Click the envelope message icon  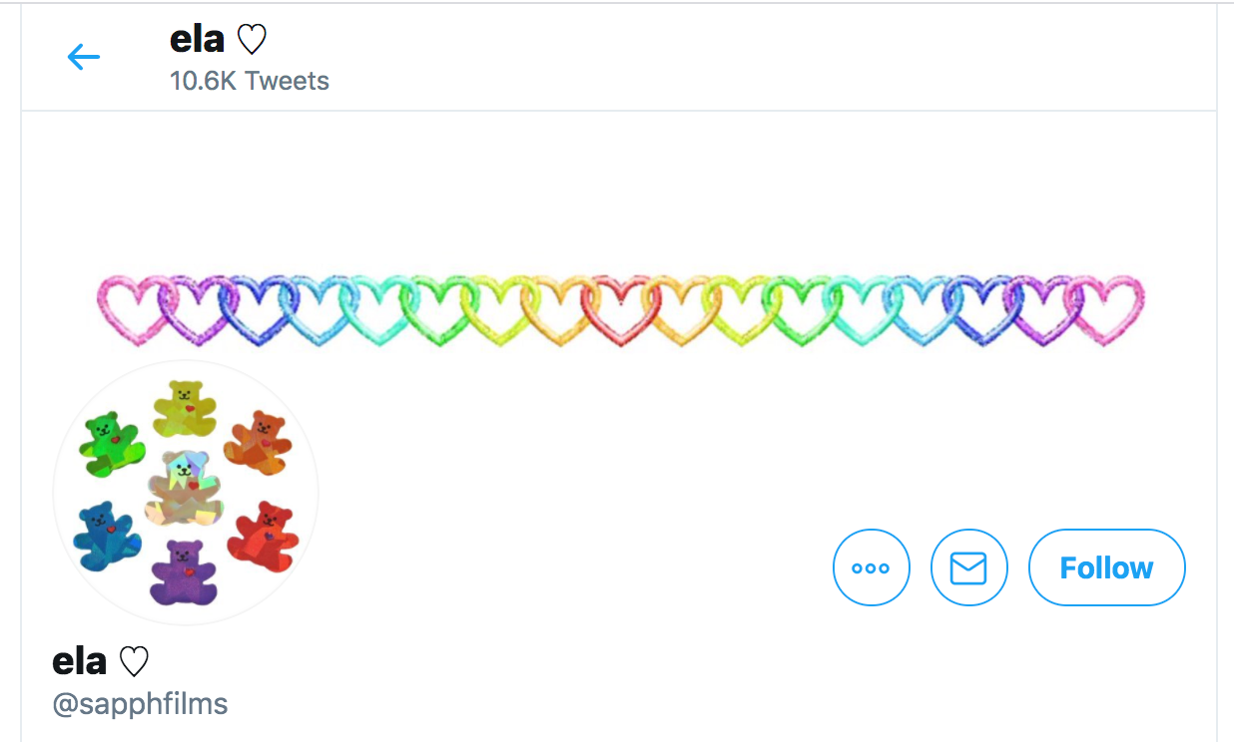pyautogui.click(x=968, y=567)
